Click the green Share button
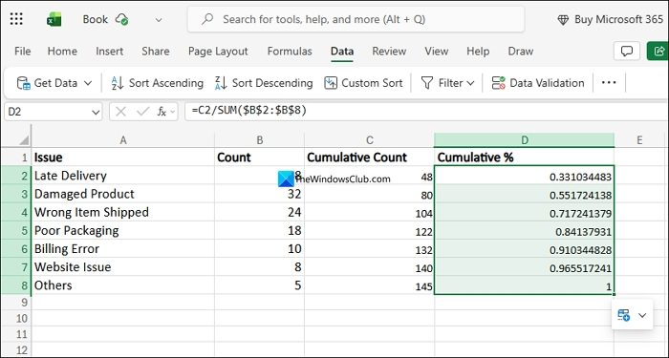 pos(658,52)
